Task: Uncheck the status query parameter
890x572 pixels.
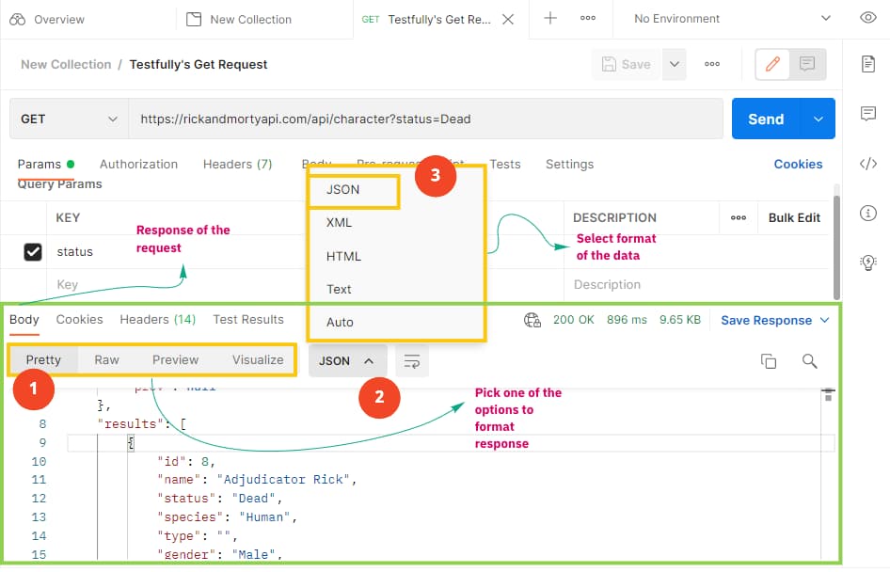Action: tap(35, 251)
